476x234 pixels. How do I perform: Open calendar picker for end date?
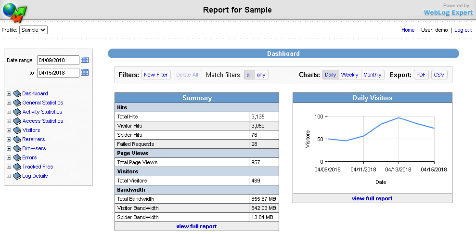click(85, 73)
